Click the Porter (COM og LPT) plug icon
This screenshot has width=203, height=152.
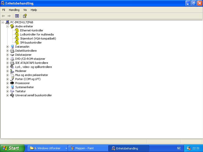click(x=12, y=79)
